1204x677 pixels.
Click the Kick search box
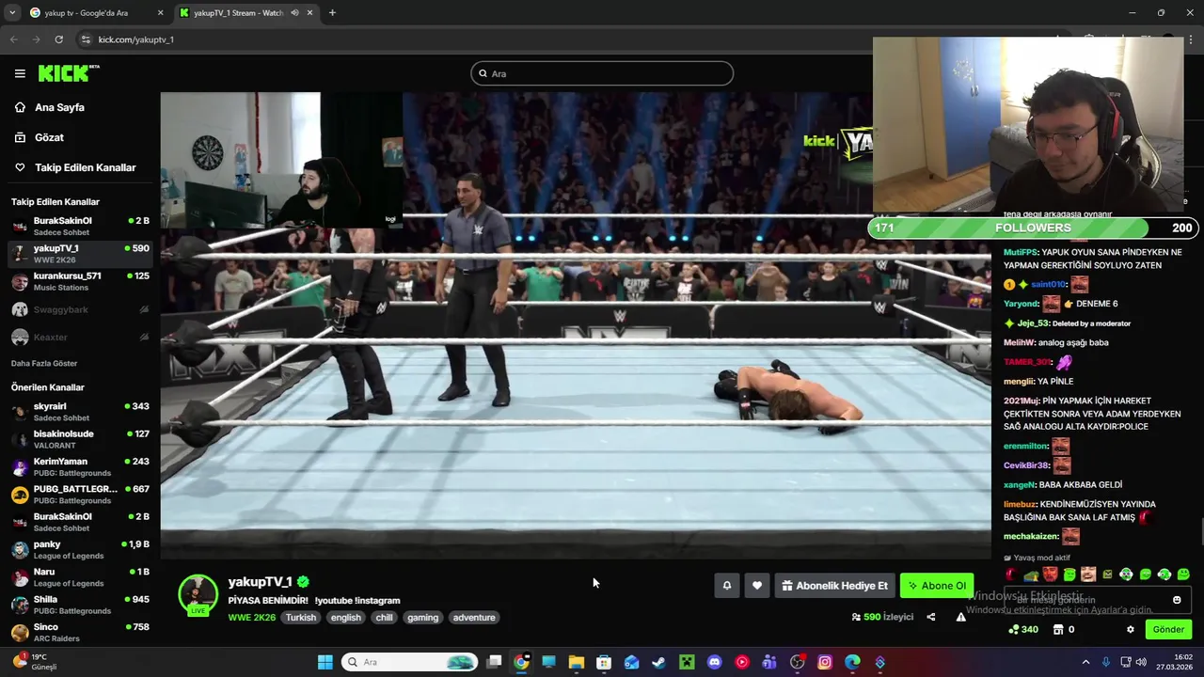click(x=602, y=73)
